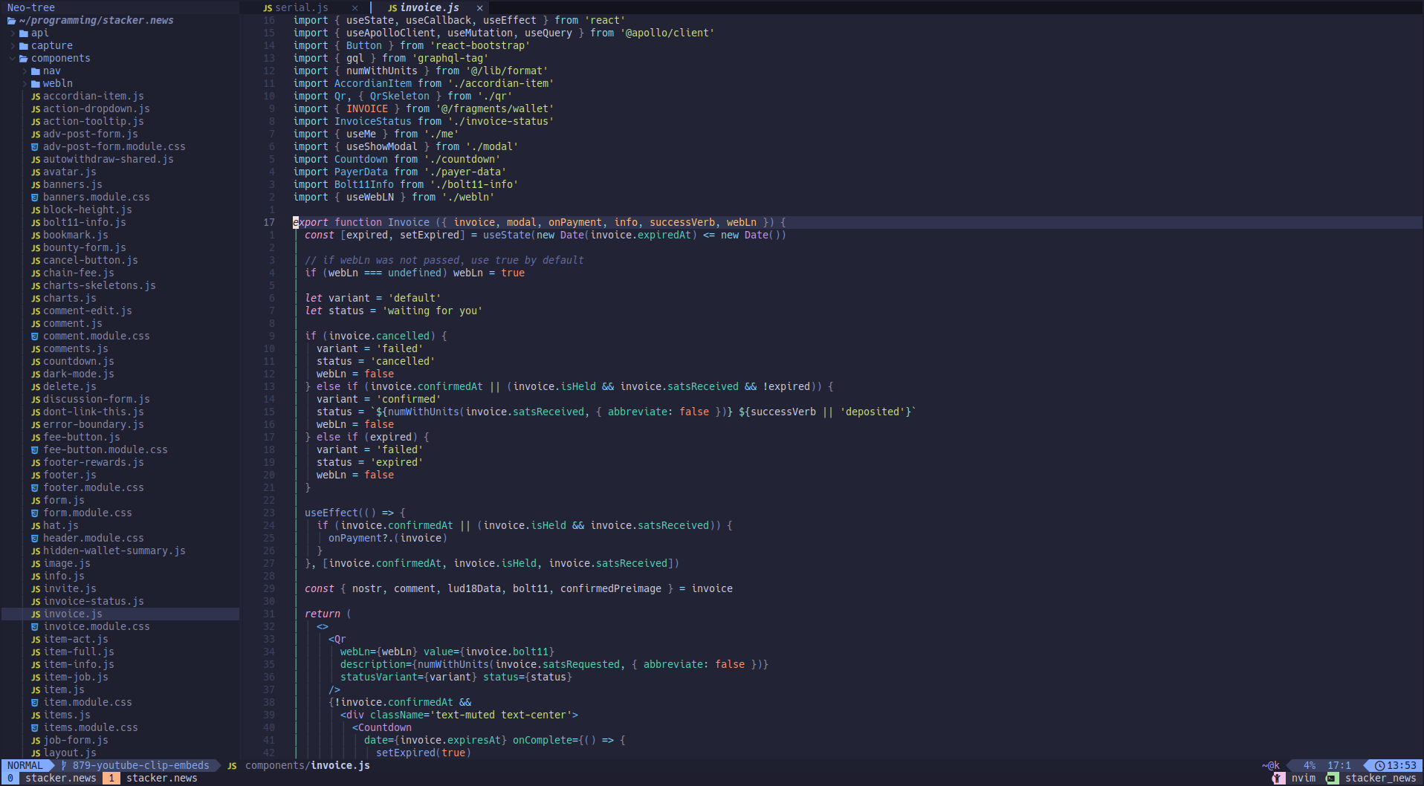Click the terminal icon beside stacker_news session
Image resolution: width=1424 pixels, height=786 pixels.
pos(1333,779)
